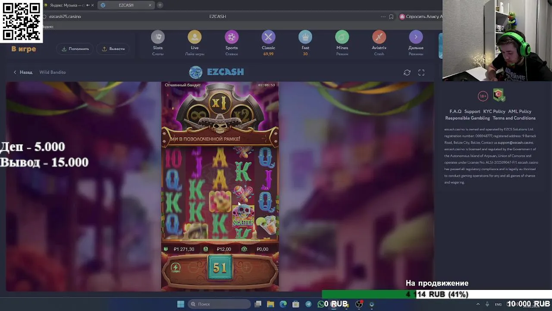Click the bet value ₽12,00
The height and width of the screenshot is (311, 552).
point(224,249)
